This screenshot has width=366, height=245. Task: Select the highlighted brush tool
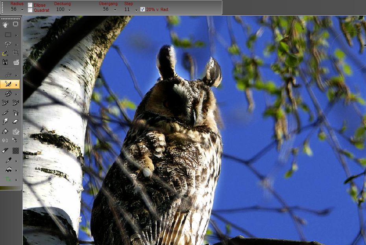point(8,84)
